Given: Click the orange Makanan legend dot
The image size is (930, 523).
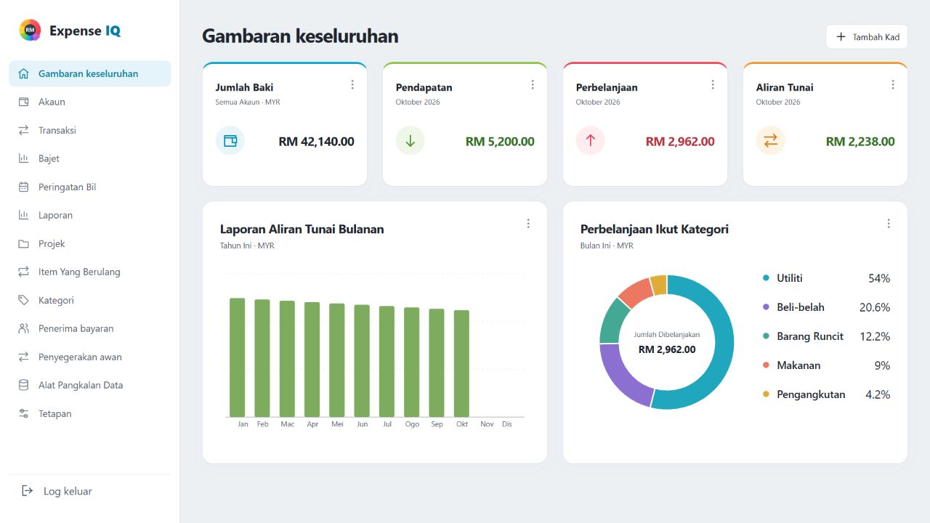Looking at the screenshot, I should pos(766,365).
